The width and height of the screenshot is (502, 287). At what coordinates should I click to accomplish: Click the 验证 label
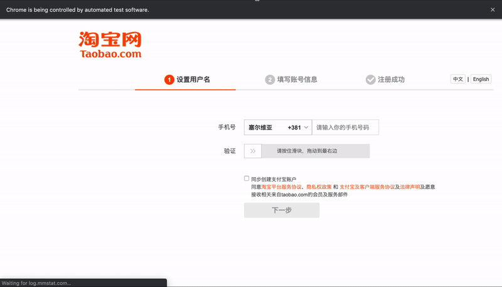coord(230,151)
